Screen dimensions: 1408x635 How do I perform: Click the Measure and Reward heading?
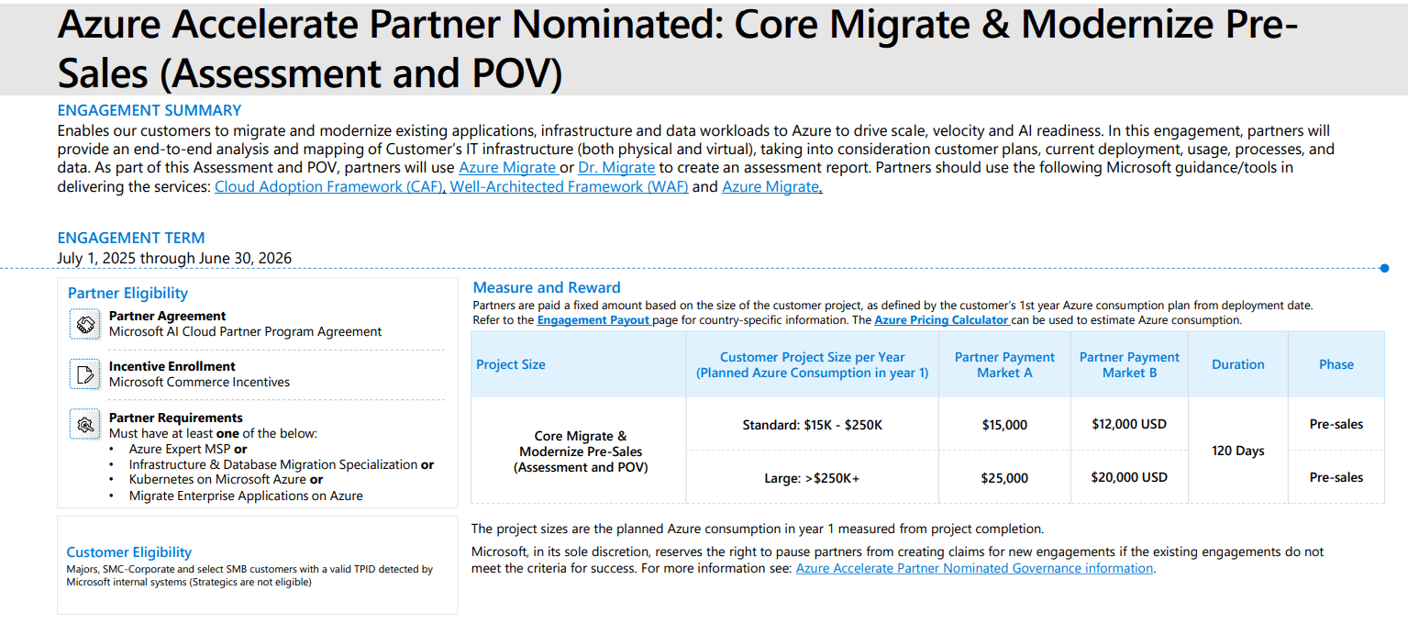coord(547,287)
